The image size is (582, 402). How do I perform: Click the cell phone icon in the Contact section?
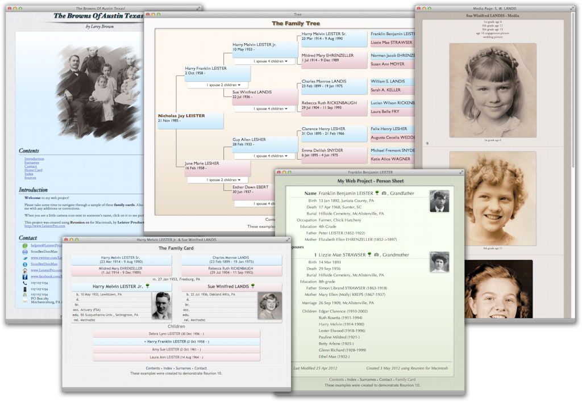click(25, 289)
